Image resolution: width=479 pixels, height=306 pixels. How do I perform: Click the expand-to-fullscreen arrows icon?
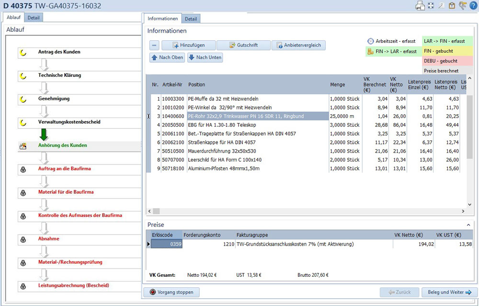click(431, 5)
